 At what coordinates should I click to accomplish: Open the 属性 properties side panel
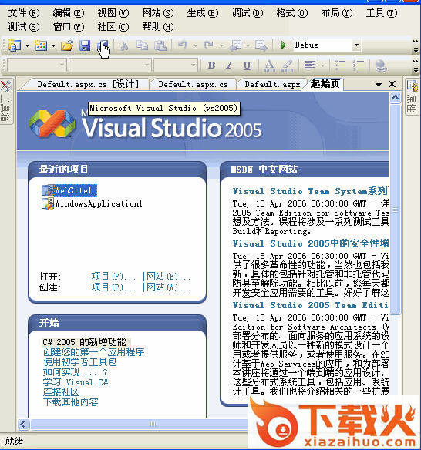[412, 97]
